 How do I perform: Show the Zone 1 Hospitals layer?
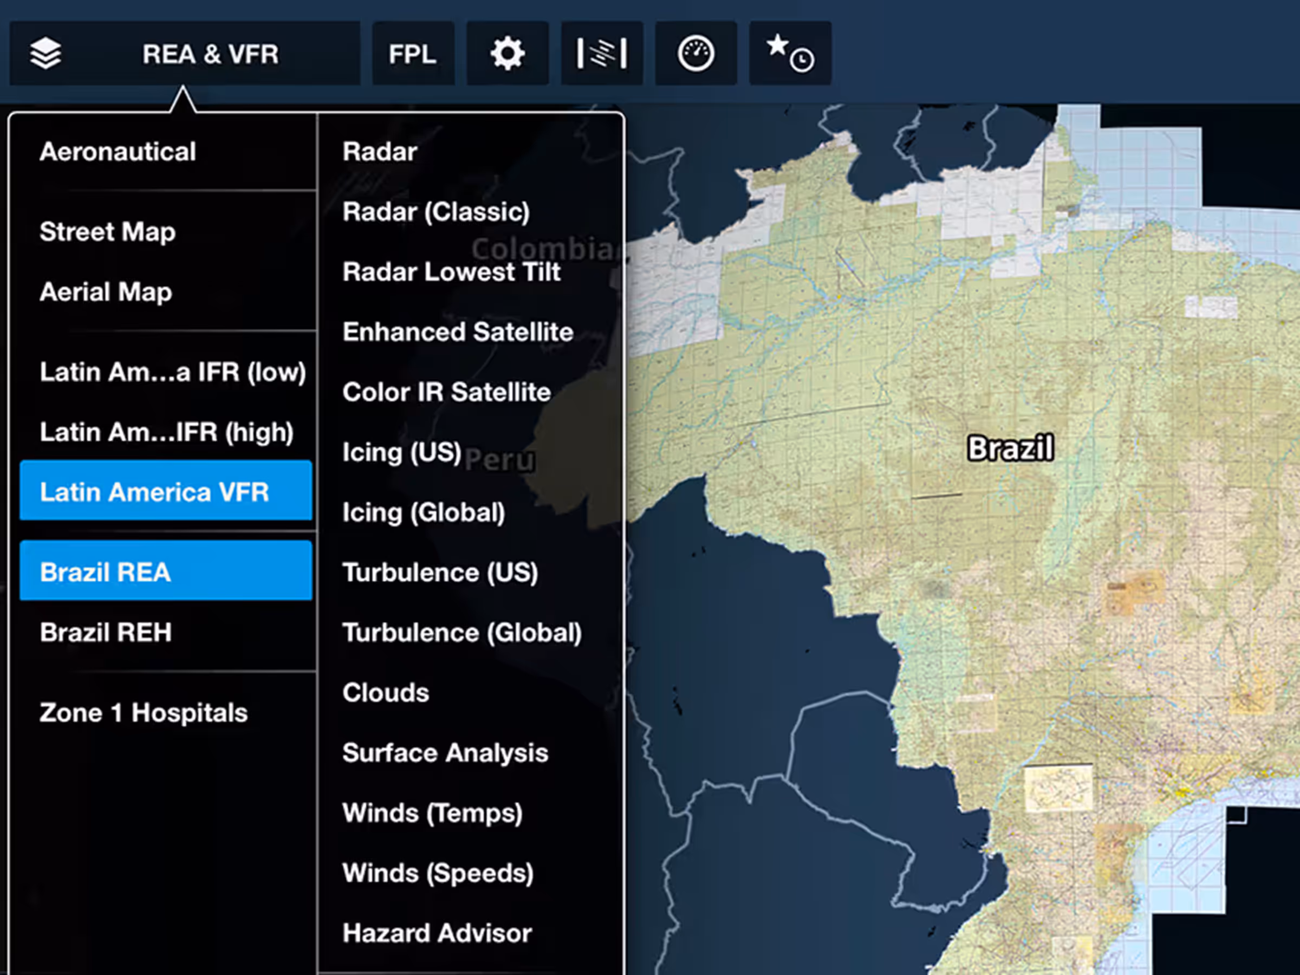click(144, 712)
